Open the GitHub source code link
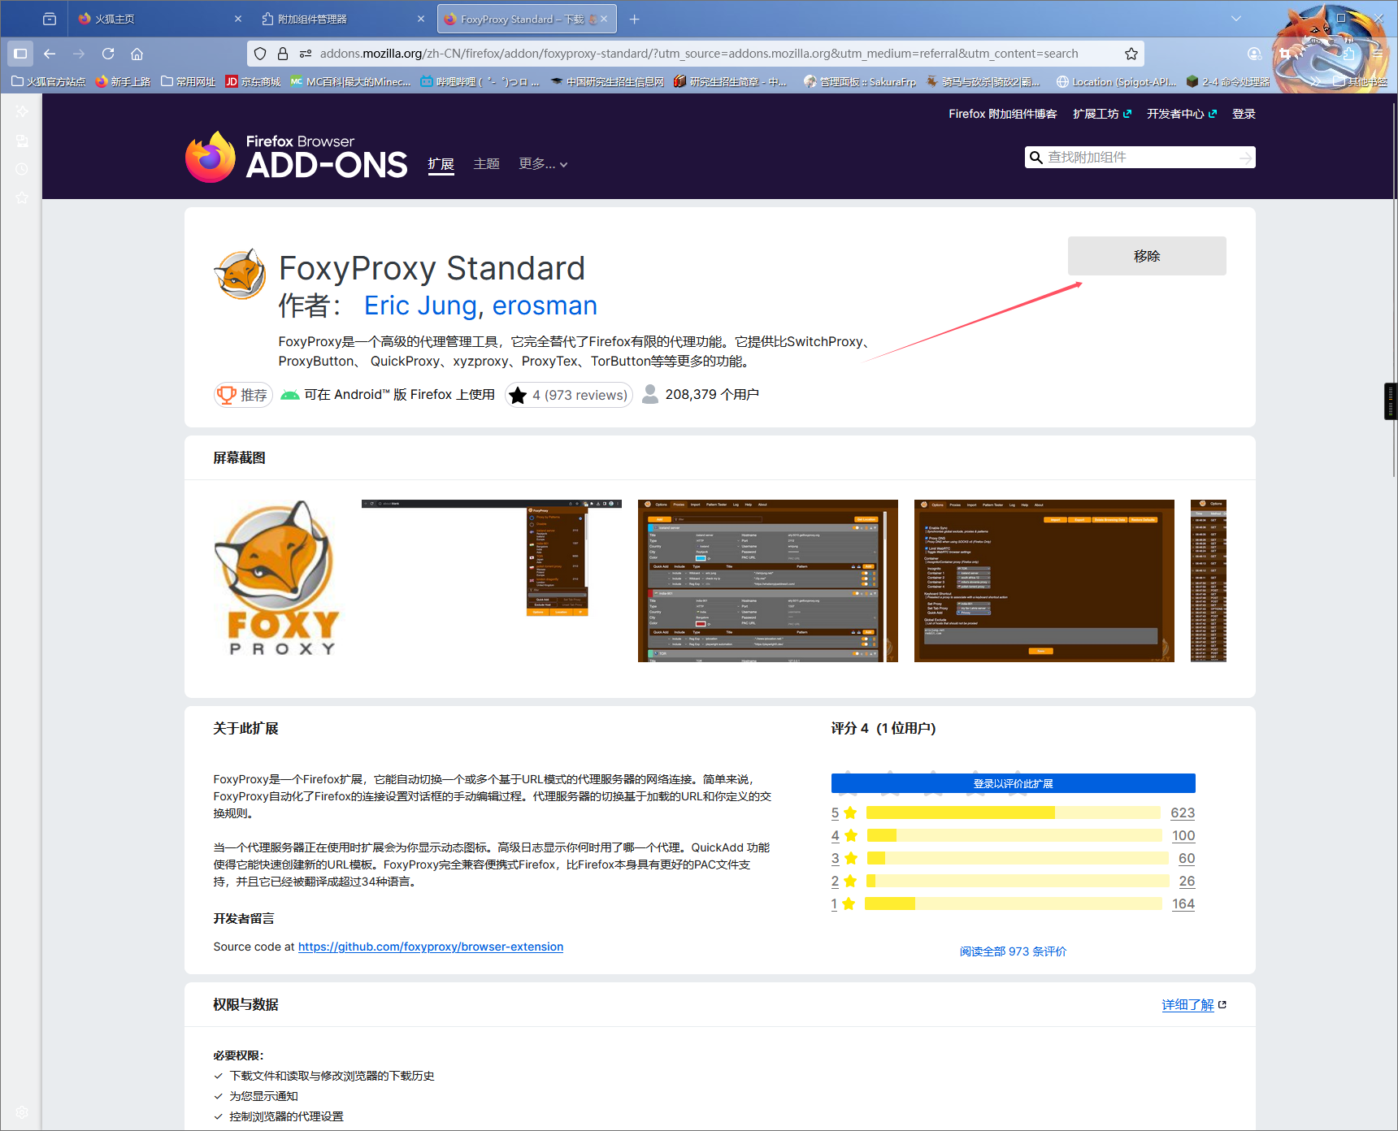Screen dimensions: 1398x1131 430,947
